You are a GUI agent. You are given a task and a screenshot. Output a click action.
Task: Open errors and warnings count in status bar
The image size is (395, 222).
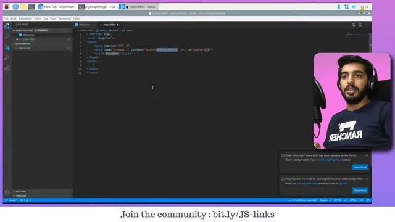(x=25, y=200)
